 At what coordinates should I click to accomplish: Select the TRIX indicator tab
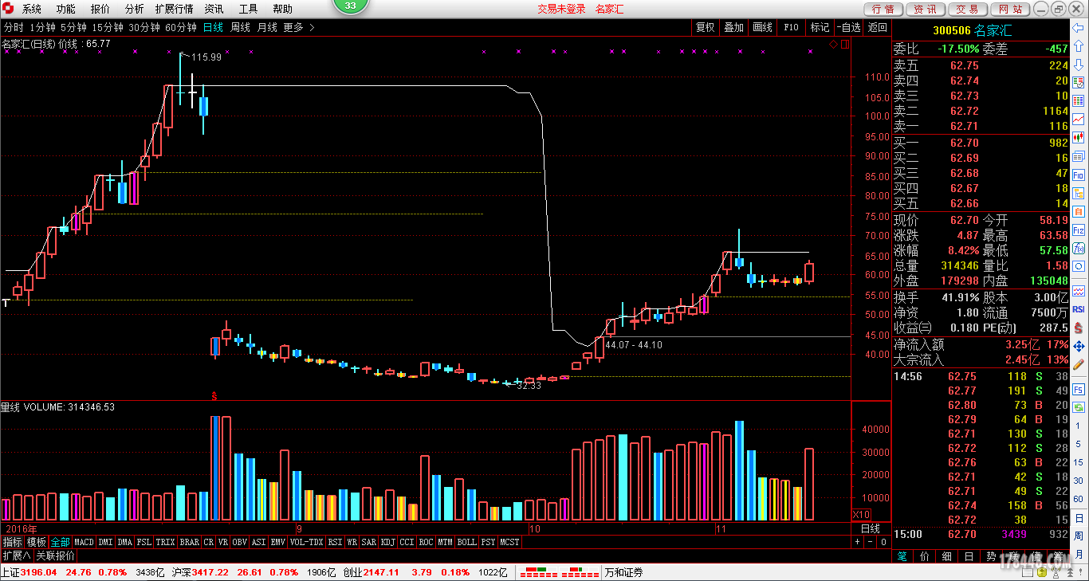[165, 542]
